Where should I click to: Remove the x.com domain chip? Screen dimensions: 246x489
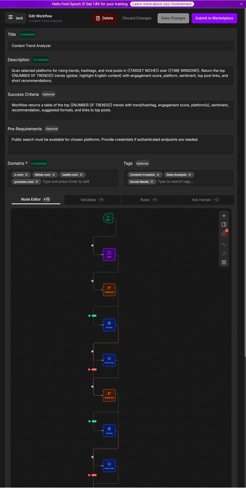pyautogui.click(x=27, y=174)
